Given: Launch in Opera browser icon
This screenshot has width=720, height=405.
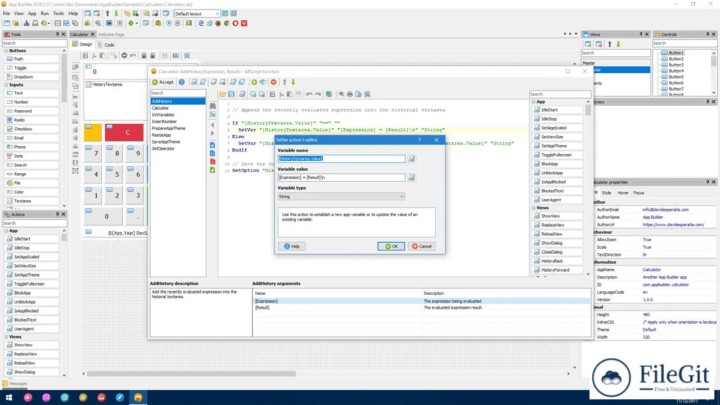Looking at the screenshot, I should (x=236, y=24).
